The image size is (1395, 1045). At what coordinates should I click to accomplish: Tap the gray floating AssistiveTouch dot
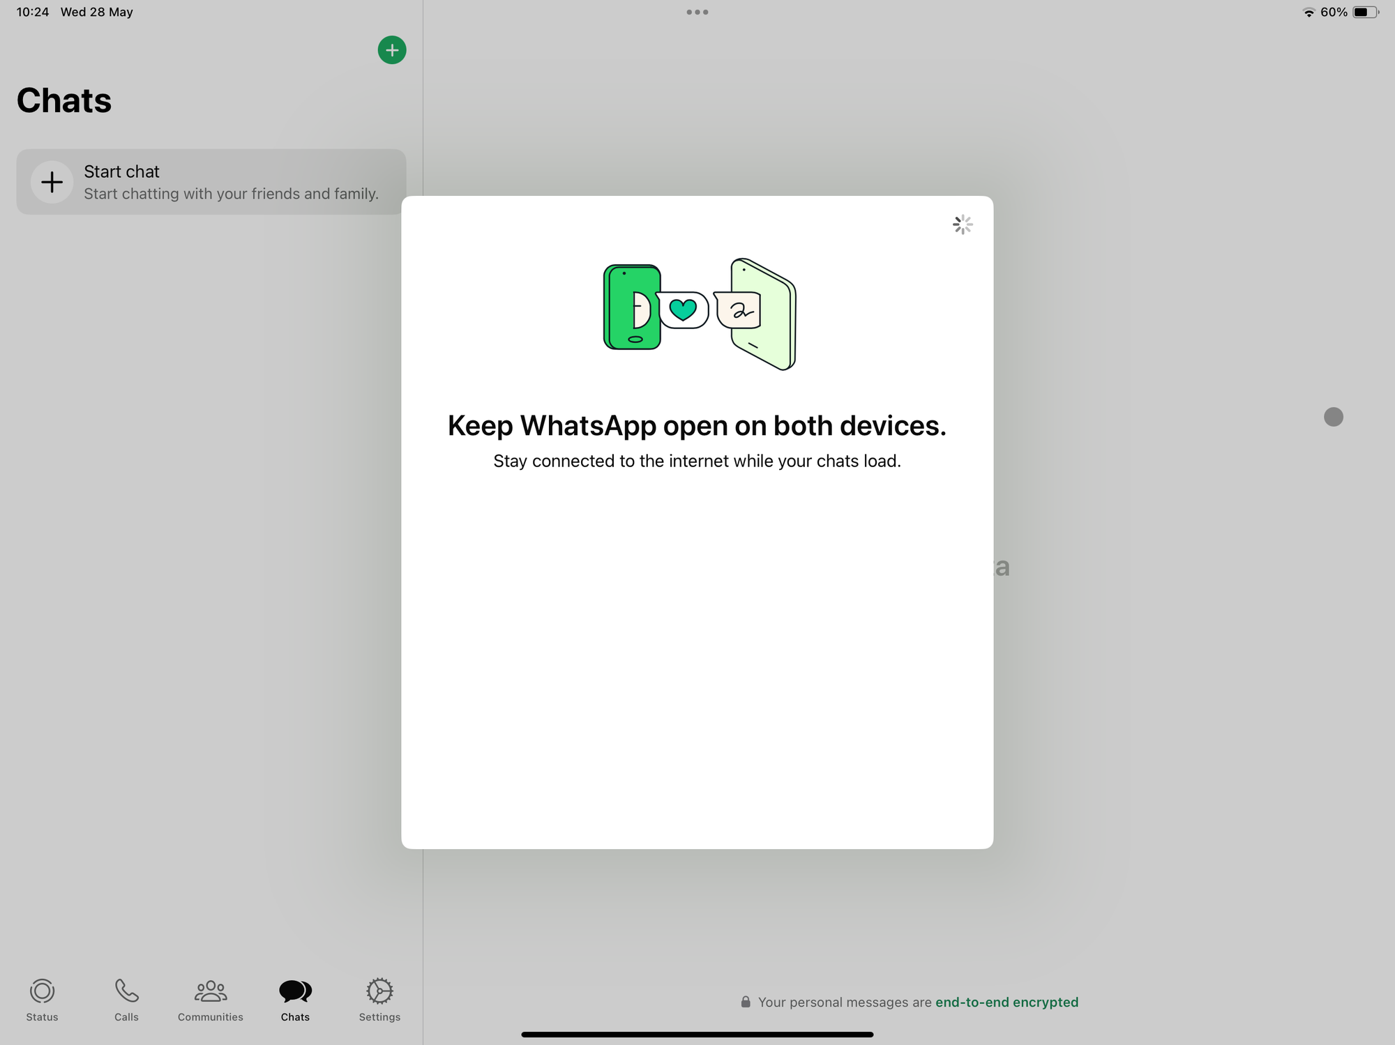[x=1333, y=417]
